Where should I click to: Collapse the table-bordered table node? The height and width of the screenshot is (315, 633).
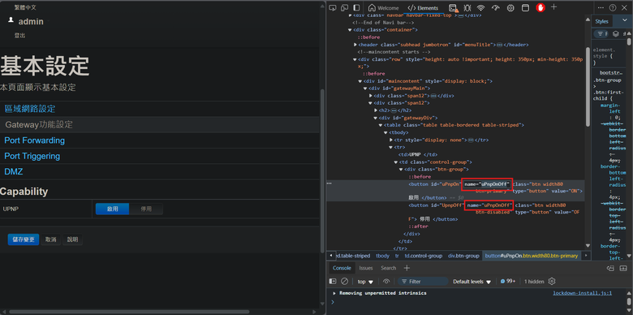pyautogui.click(x=381, y=125)
